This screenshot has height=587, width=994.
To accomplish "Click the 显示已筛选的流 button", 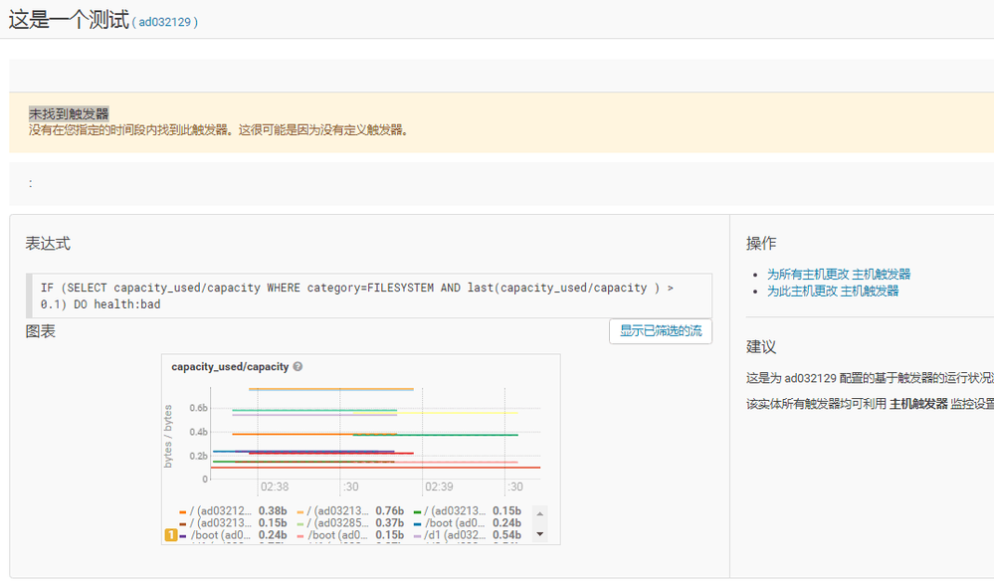I will click(661, 331).
